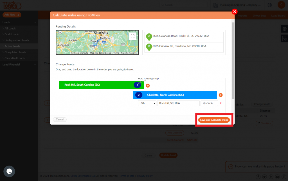Open the TruckLogics Shipping Company selector

(237, 5)
